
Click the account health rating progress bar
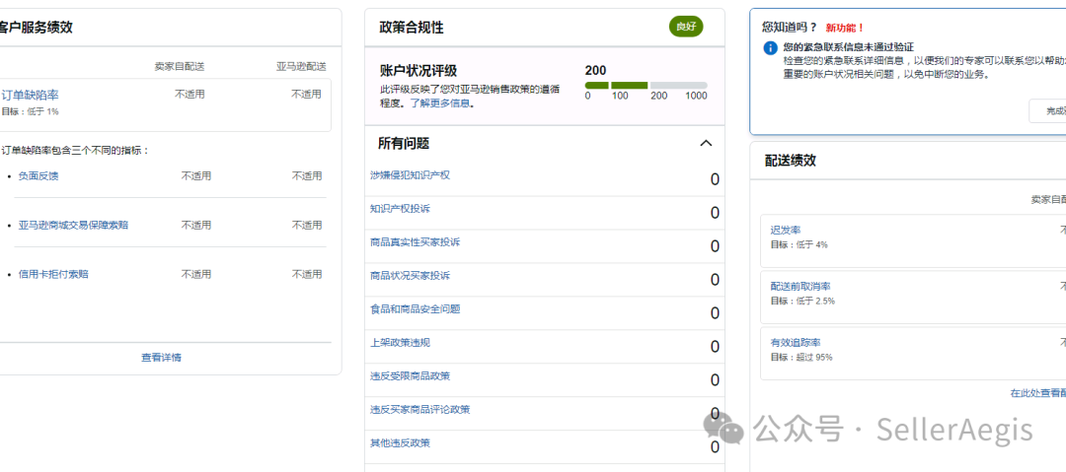[x=646, y=86]
